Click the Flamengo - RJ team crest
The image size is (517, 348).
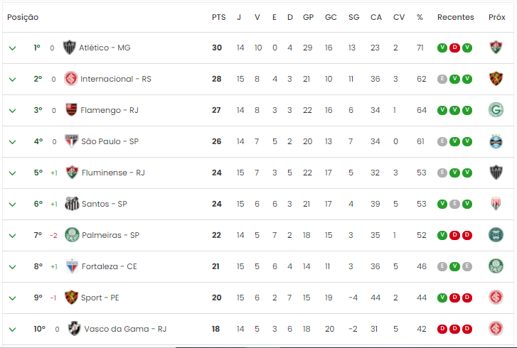pos(71,109)
